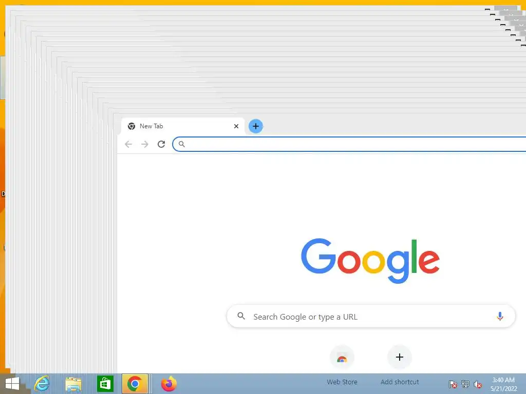This screenshot has height=394, width=526.
Task: Click the muted volume tray icon
Action: tap(478, 384)
